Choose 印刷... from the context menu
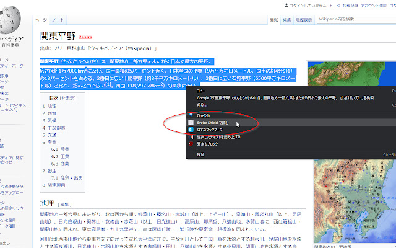The width and height of the screenshot is (396, 248). tap(291, 105)
